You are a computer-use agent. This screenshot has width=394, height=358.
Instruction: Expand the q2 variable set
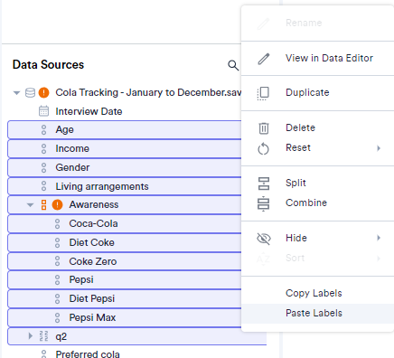click(30, 335)
